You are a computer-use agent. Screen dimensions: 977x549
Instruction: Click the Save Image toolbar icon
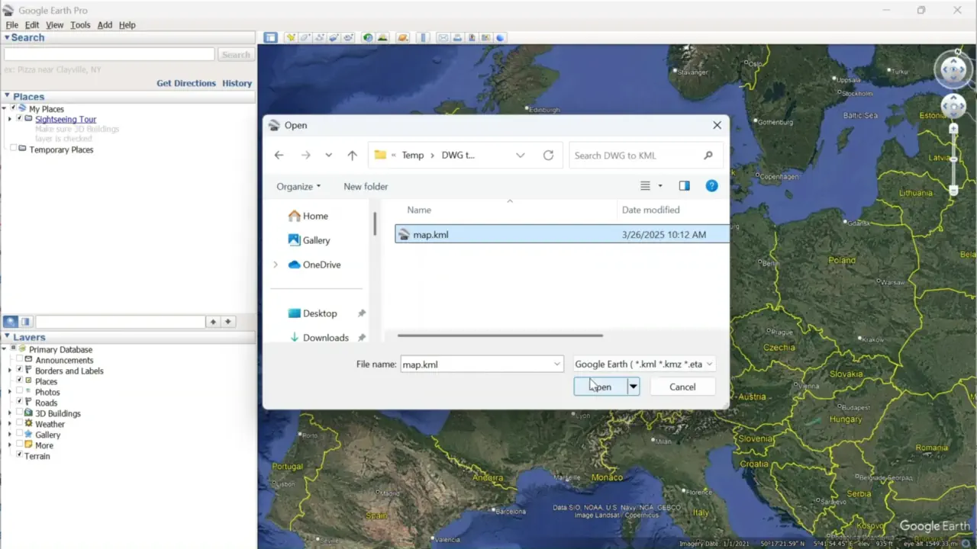[x=472, y=37]
